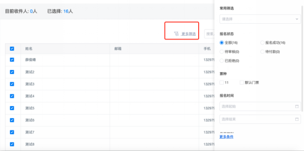Viewport: 304px width, 151px height.
Task: Open the 更多筛选 filter link
Action: tap(189, 34)
